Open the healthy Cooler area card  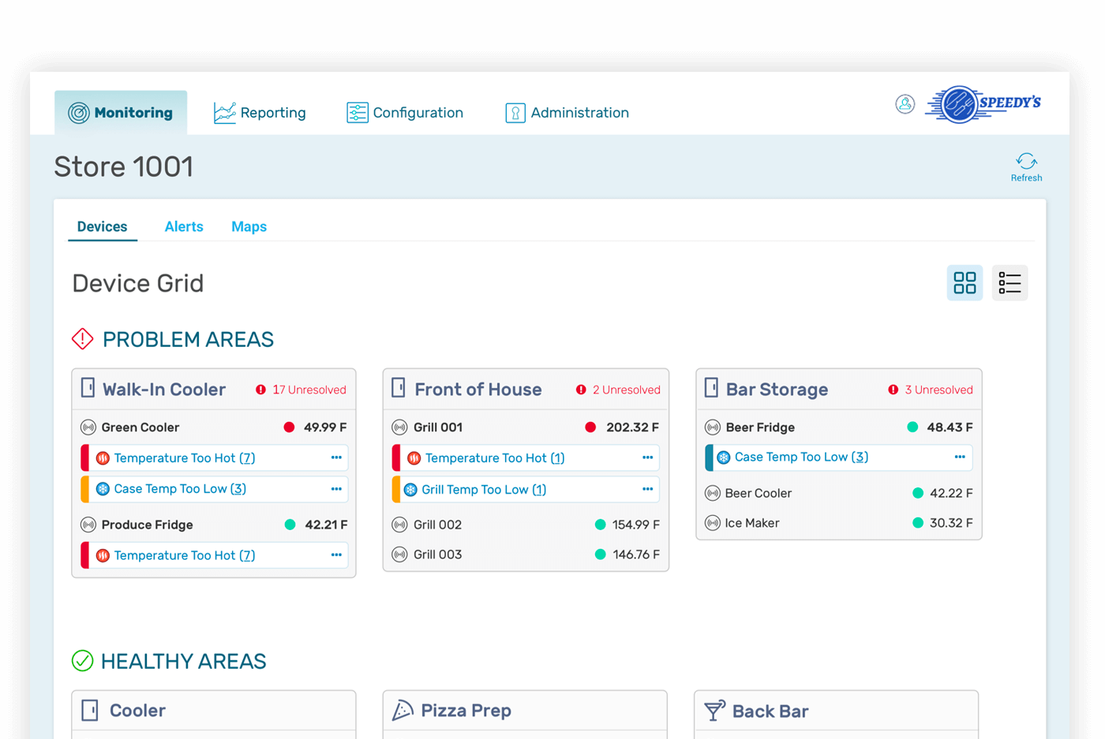point(214,714)
